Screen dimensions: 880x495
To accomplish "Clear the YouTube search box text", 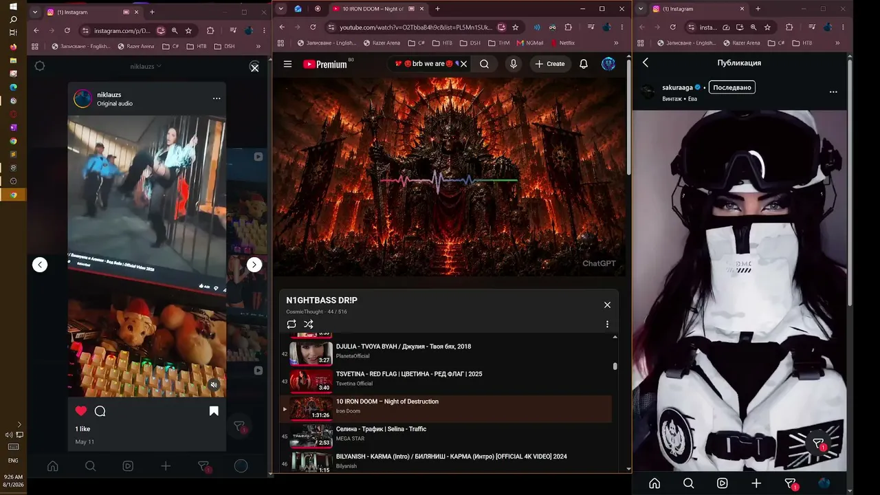I will [x=463, y=64].
